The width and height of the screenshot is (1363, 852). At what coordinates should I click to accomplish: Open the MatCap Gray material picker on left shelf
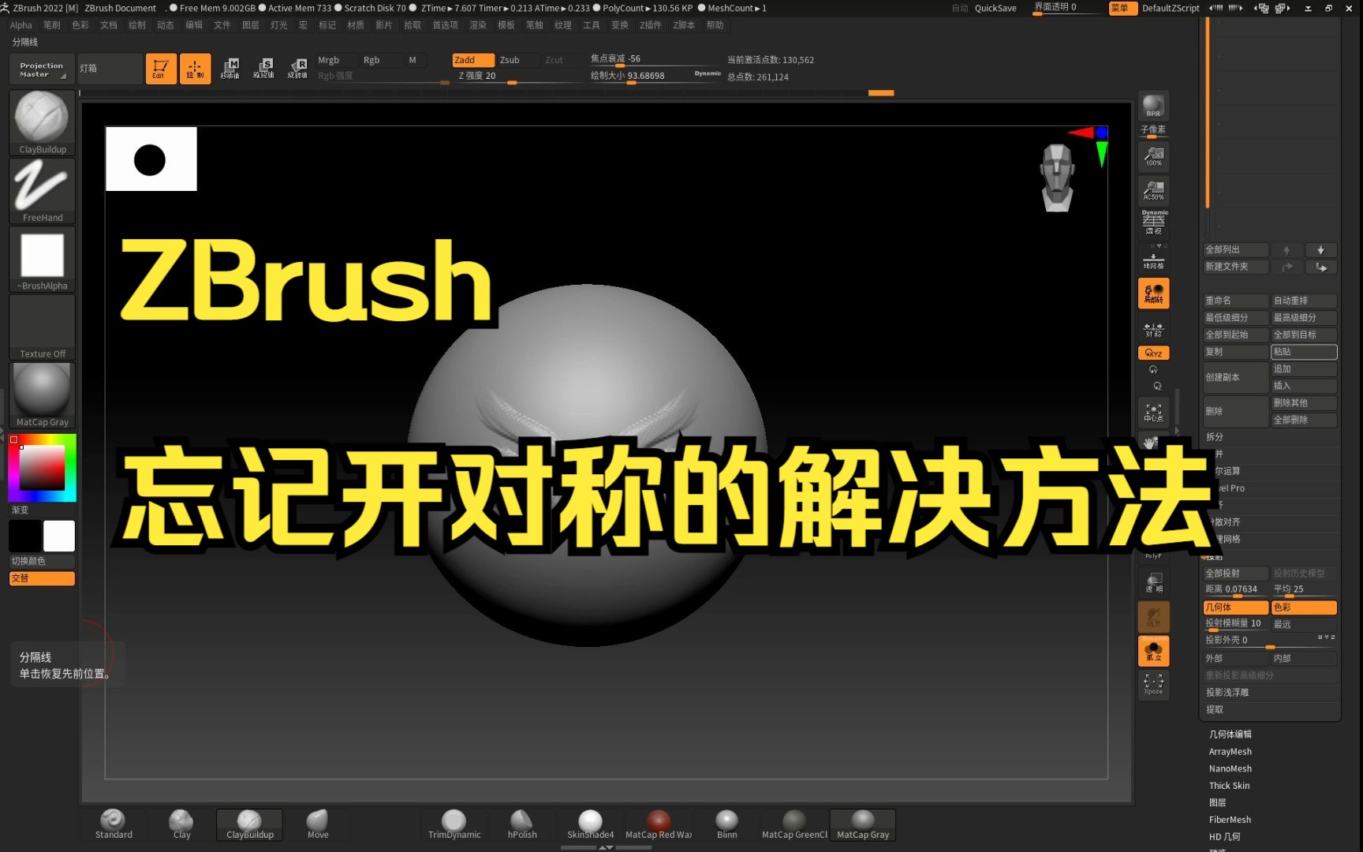[42, 395]
